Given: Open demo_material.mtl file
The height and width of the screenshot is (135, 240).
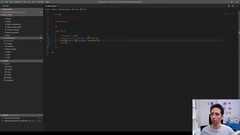Looking at the screenshot, I should (14, 24).
